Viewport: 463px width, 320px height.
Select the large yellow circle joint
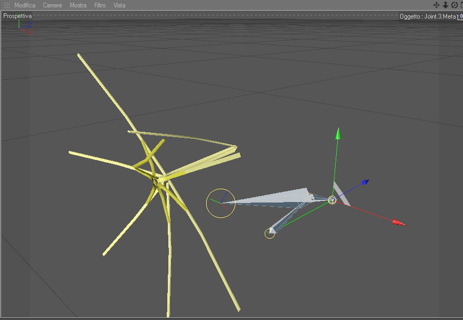(x=221, y=203)
